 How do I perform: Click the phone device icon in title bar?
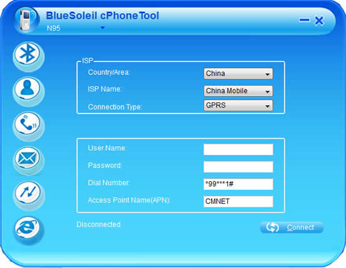26,19
